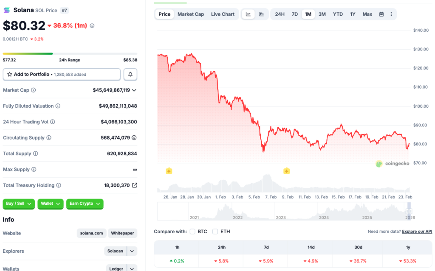Open the Explorers dropdown beside Solscan
Image resolution: width=435 pixels, height=271 pixels.
(x=132, y=251)
